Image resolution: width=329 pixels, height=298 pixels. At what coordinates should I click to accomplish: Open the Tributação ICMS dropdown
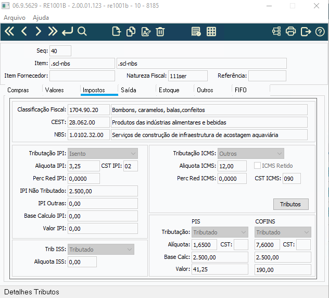point(251,154)
